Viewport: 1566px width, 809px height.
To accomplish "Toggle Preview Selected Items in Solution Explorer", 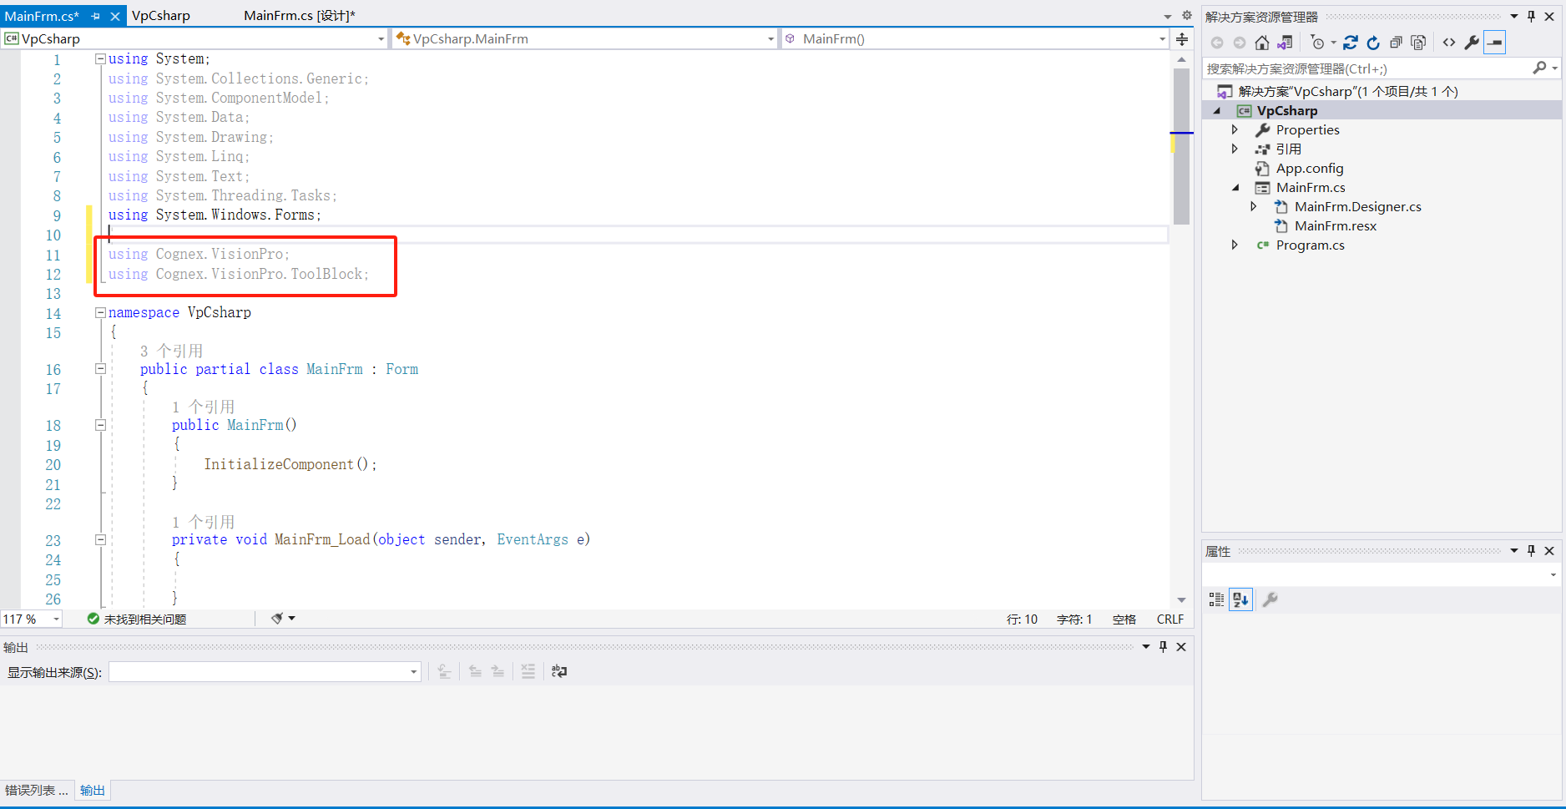I will coord(1494,43).
